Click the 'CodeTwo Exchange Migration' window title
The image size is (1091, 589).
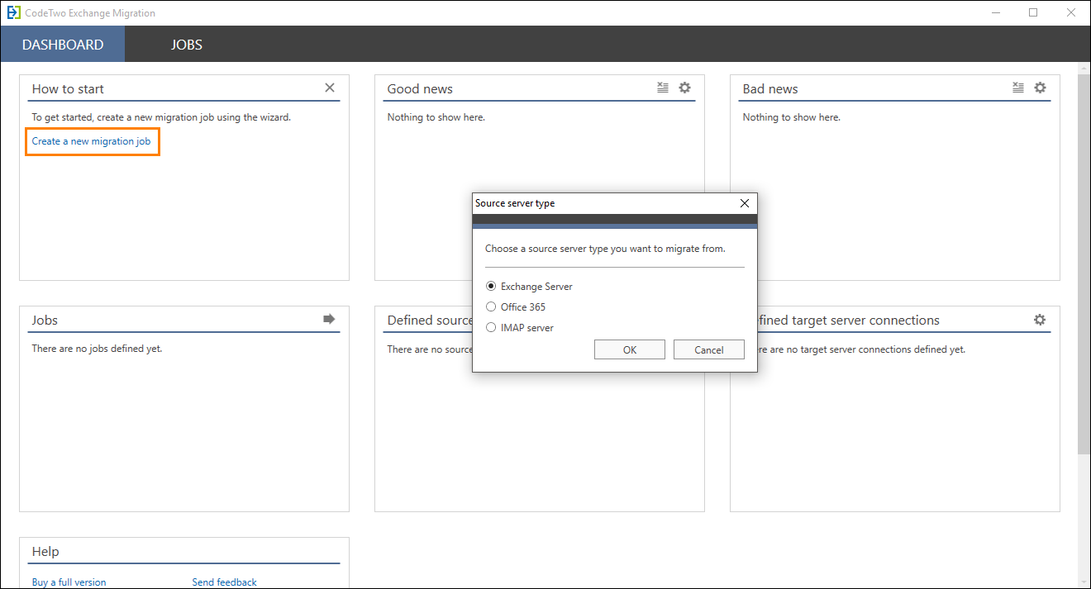pos(90,13)
